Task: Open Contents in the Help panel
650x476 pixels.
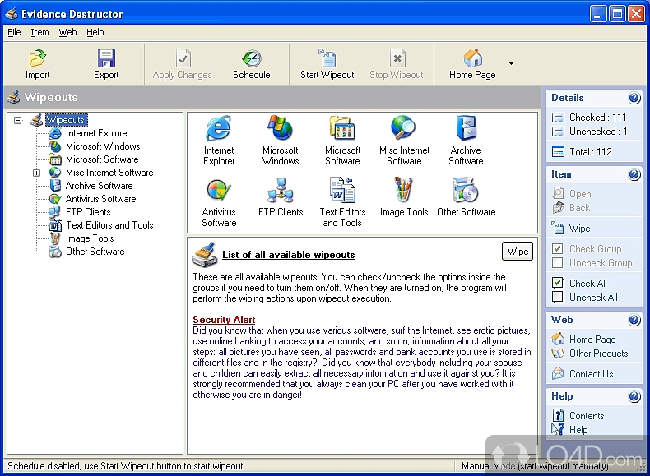Action: click(586, 415)
